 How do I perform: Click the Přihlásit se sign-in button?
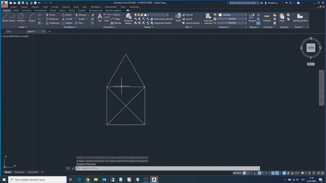point(271,3)
